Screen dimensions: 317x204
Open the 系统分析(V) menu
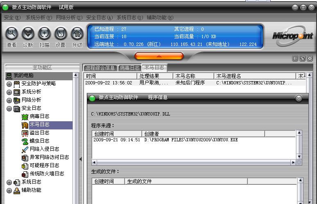point(39,18)
